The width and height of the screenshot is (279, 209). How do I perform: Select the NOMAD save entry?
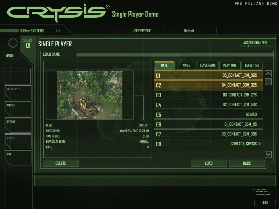[x=208, y=114]
